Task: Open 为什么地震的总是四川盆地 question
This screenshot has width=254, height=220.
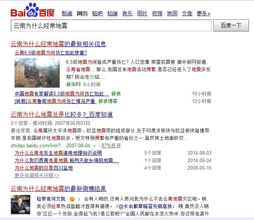Action: pyautogui.click(x=44, y=168)
